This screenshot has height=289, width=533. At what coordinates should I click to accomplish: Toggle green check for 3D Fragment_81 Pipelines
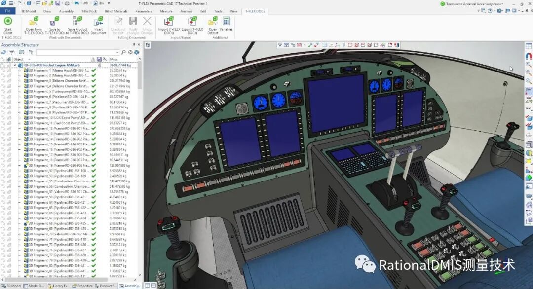(x=93, y=271)
